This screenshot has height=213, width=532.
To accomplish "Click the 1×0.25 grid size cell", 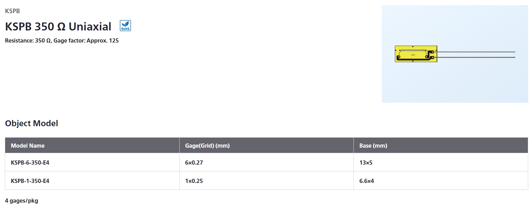I will coord(266,180).
